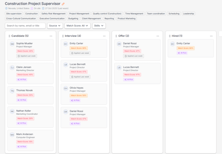This screenshot has width=222, height=154.
Task: Click the Candidate (5) column title
Action: (x=20, y=36)
